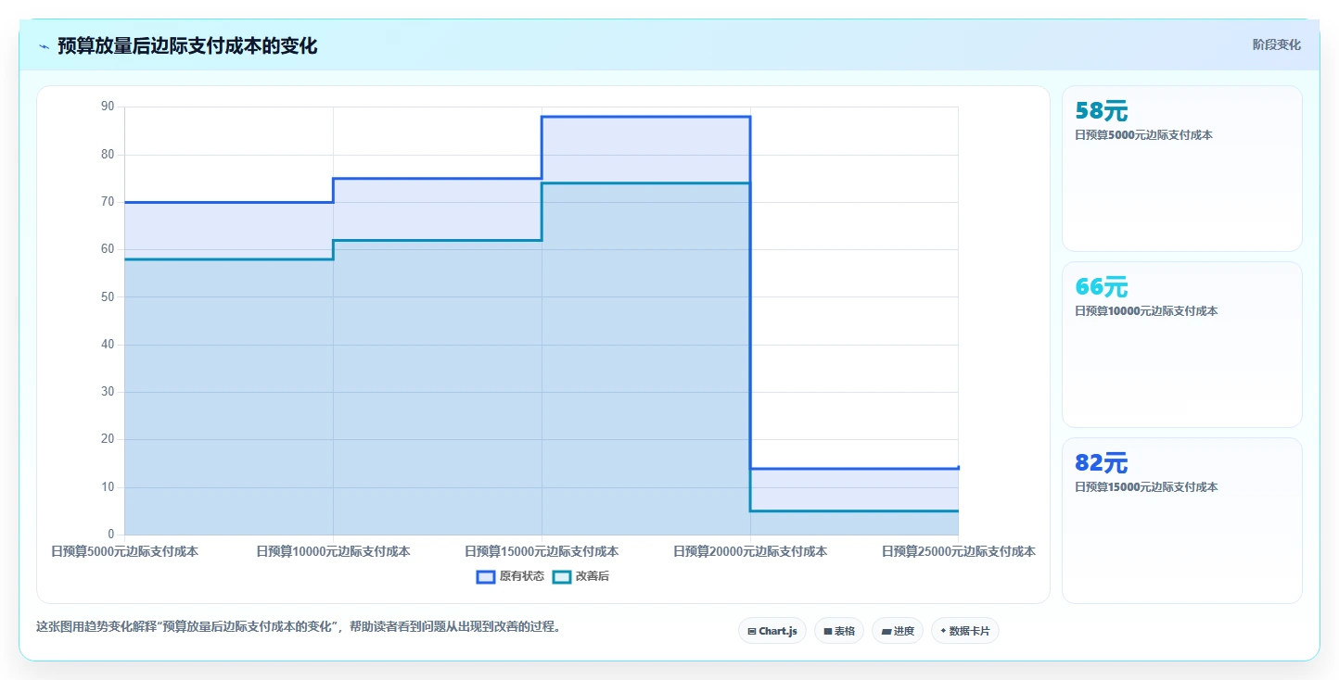Select the 表格 chip

click(839, 631)
